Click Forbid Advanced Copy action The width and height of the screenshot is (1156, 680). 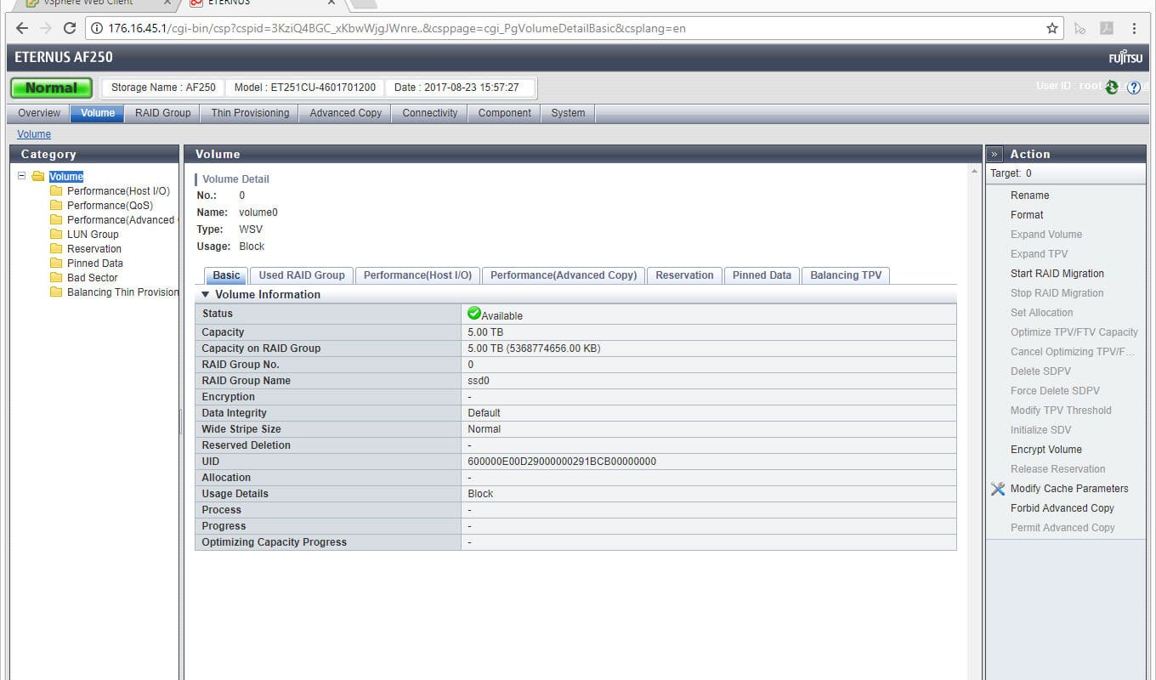1062,508
